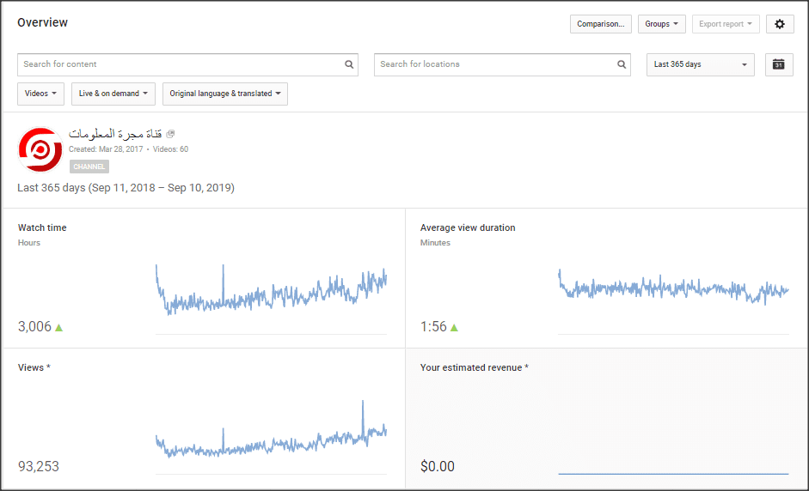The image size is (809, 491).
Task: Click inside the Search for content field
Action: pyautogui.click(x=181, y=64)
